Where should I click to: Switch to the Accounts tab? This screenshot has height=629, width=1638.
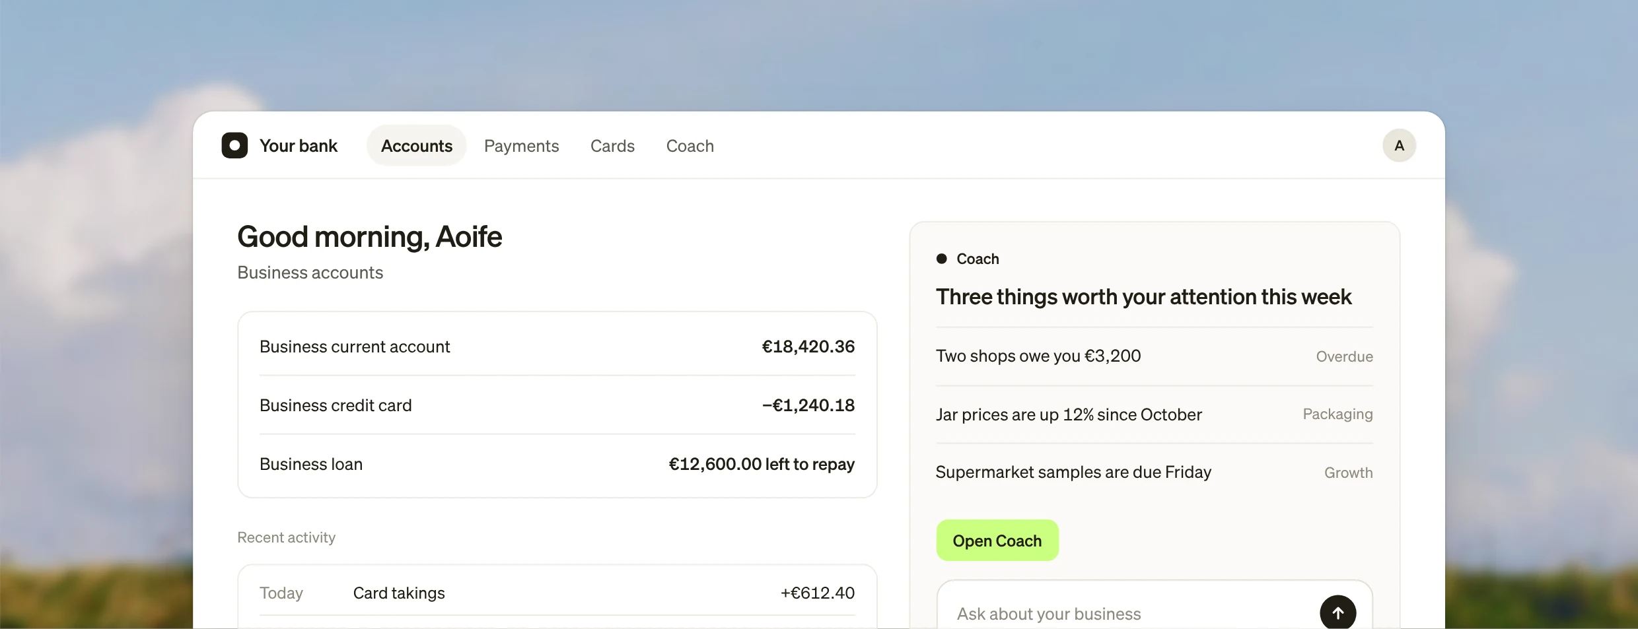click(417, 145)
